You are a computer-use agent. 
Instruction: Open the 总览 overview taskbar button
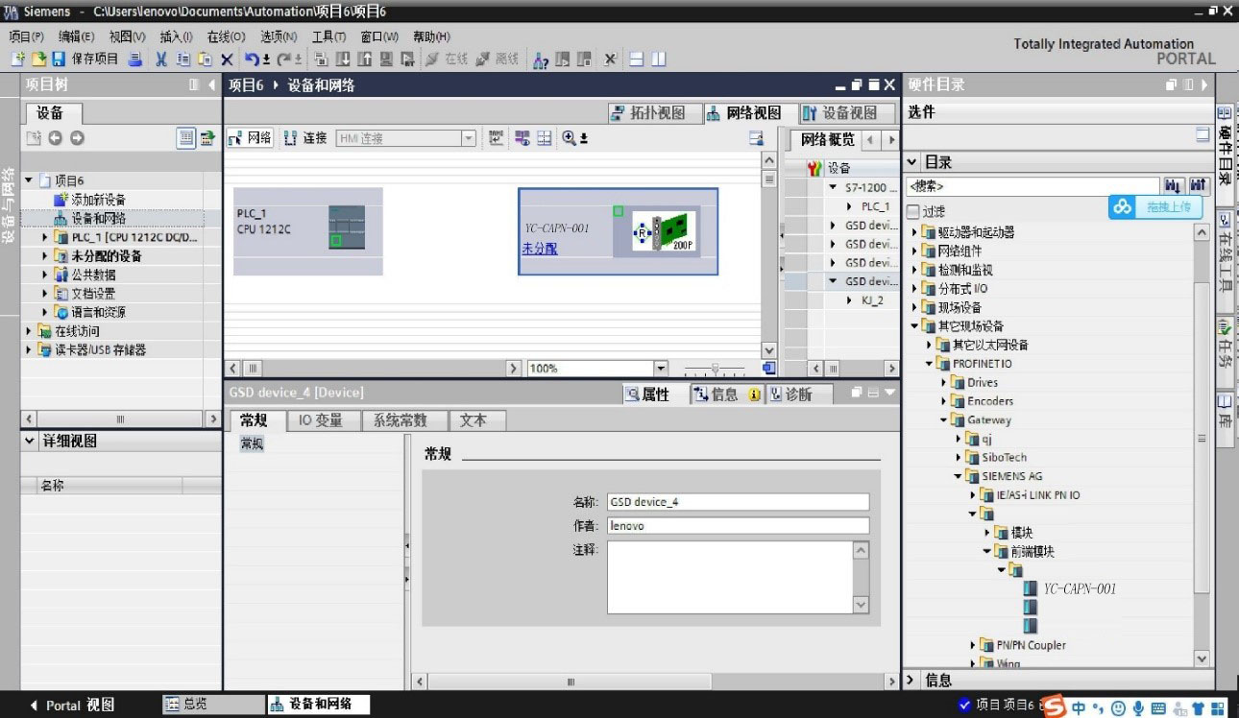tap(213, 705)
